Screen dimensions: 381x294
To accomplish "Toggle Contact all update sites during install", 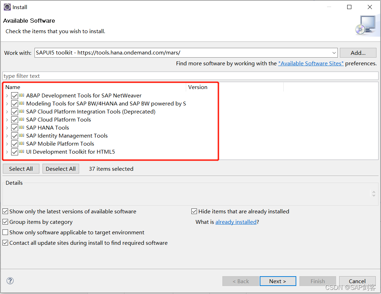I will click(x=5, y=243).
